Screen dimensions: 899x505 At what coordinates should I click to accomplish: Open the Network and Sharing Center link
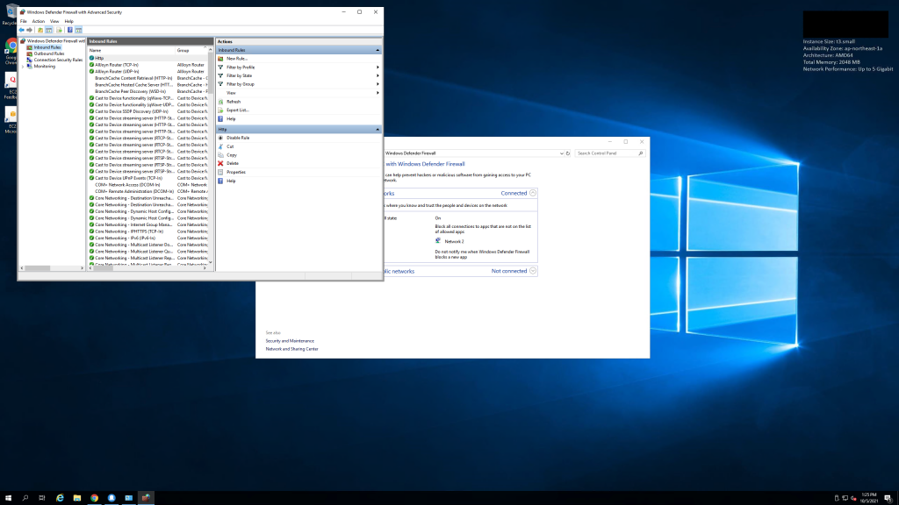point(291,349)
